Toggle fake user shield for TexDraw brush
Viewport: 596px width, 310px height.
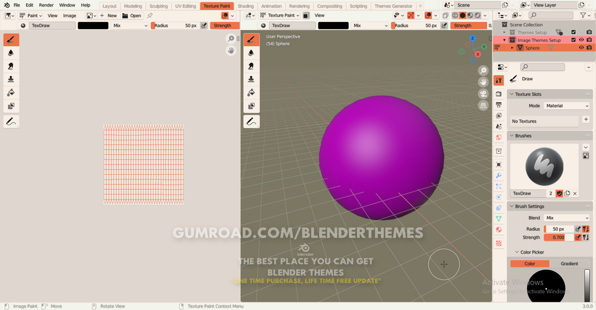point(559,193)
